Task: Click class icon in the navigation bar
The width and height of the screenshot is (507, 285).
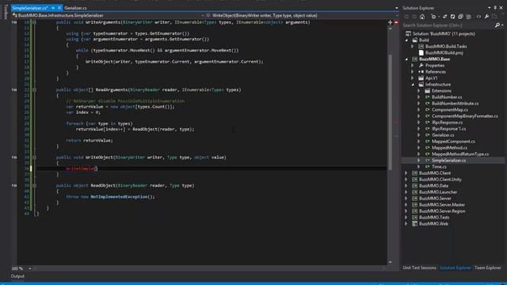Action: (14, 15)
